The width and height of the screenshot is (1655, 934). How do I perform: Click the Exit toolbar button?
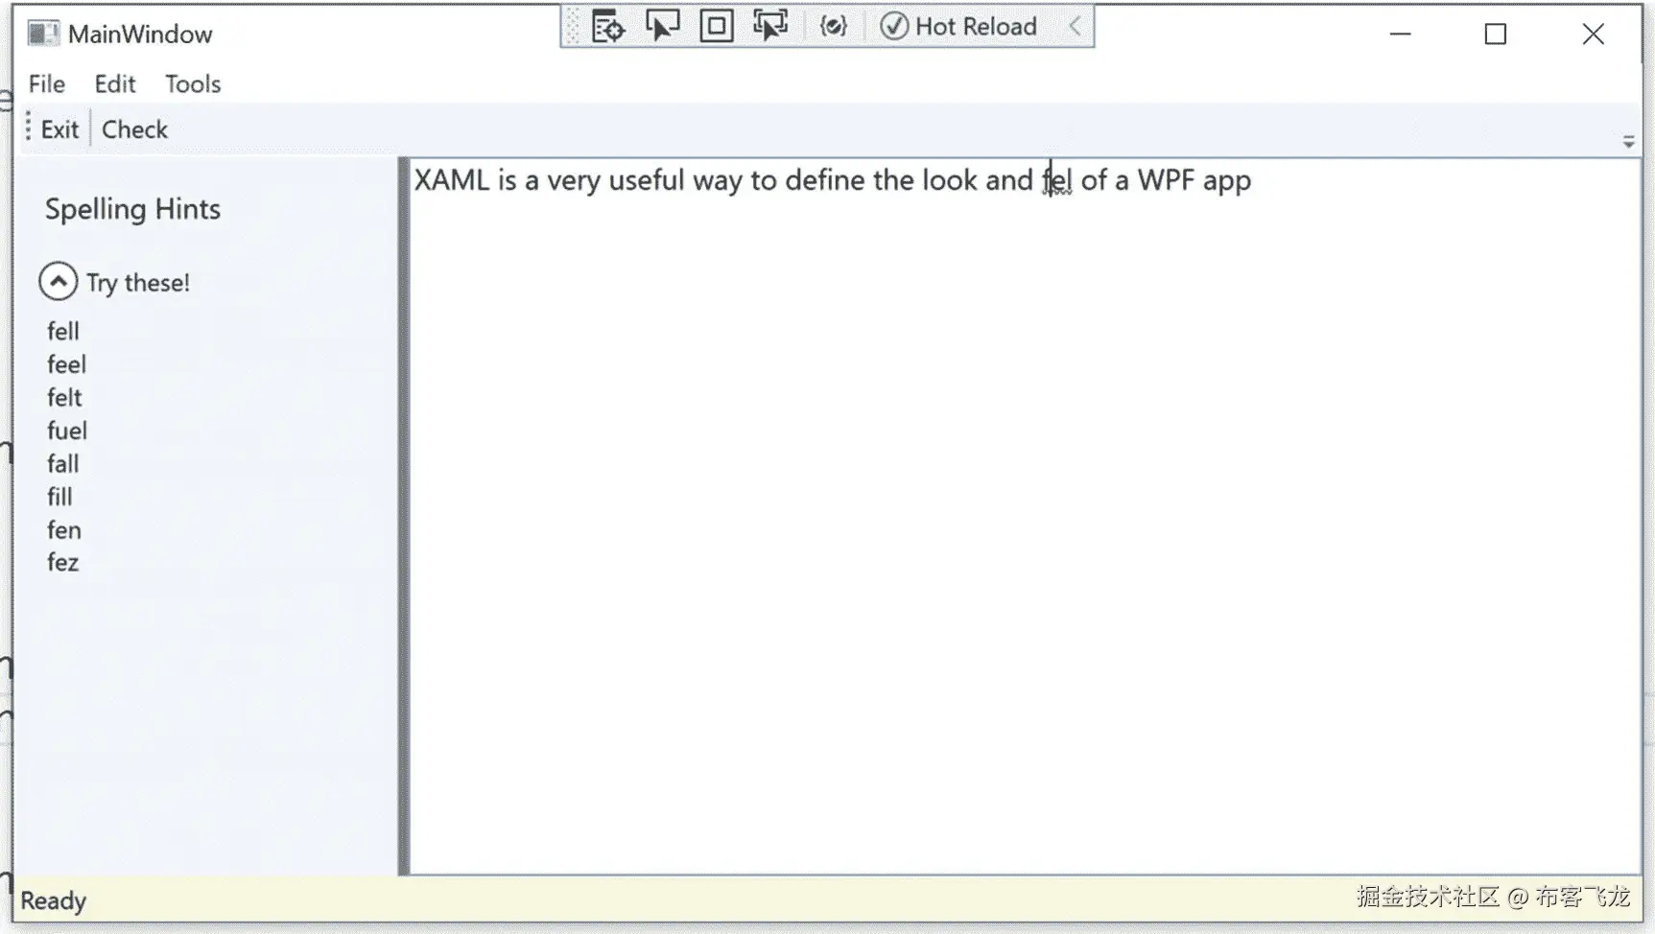pos(59,129)
